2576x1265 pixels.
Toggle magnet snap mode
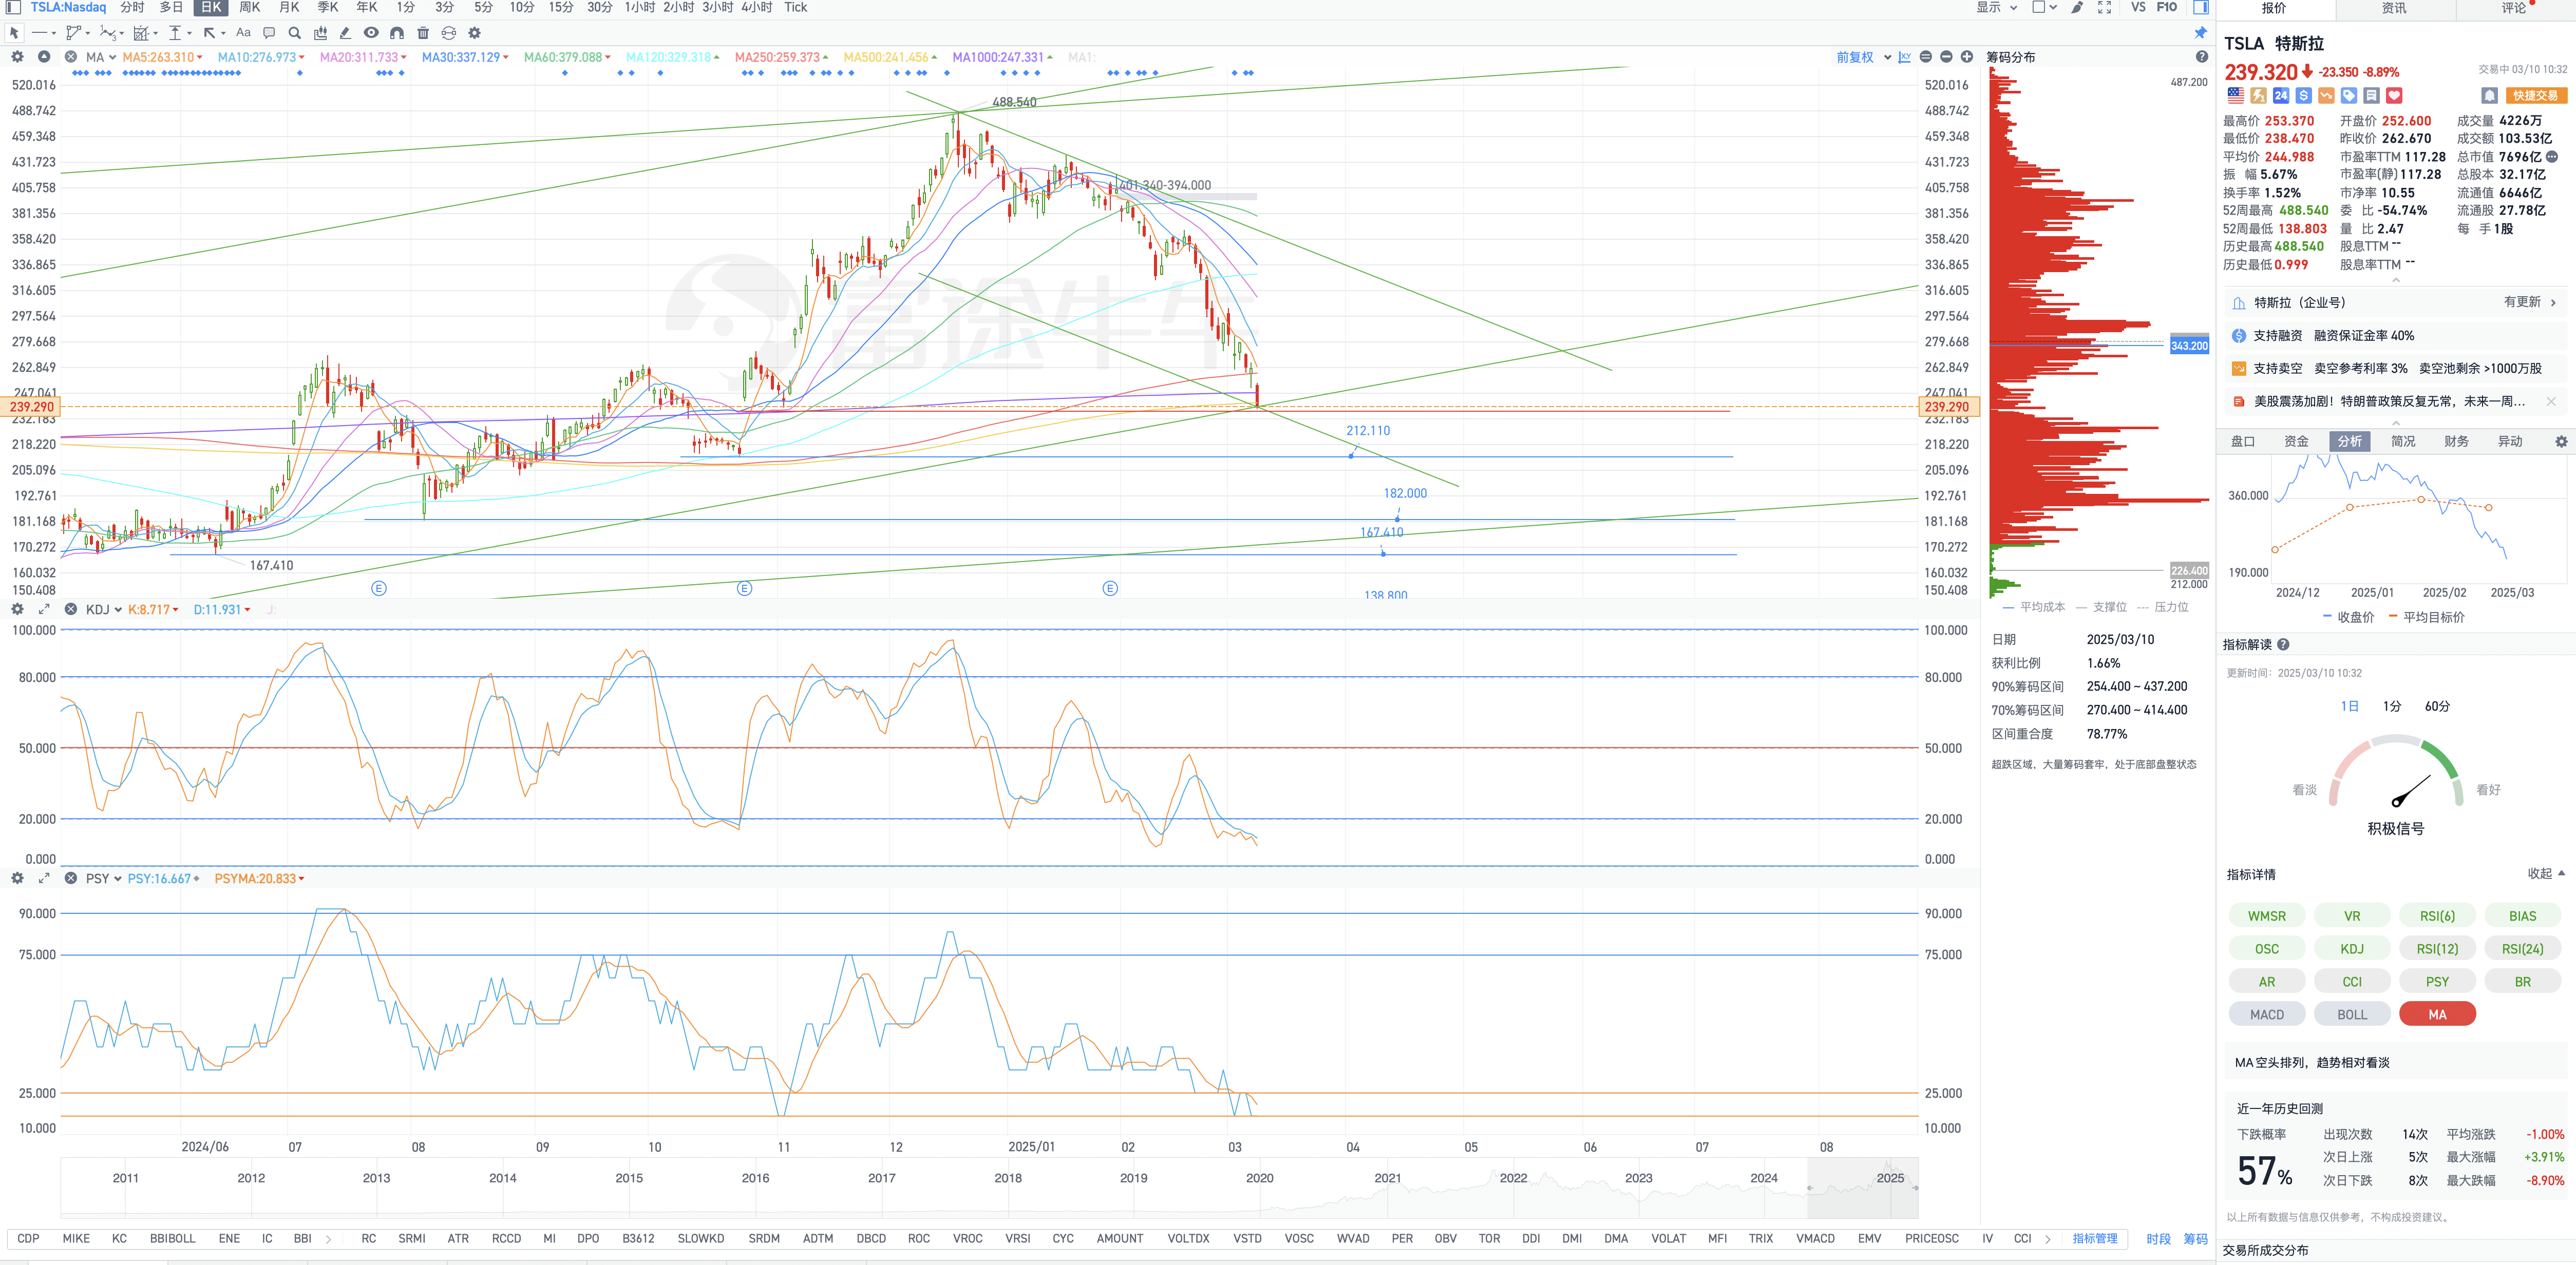pos(397,33)
